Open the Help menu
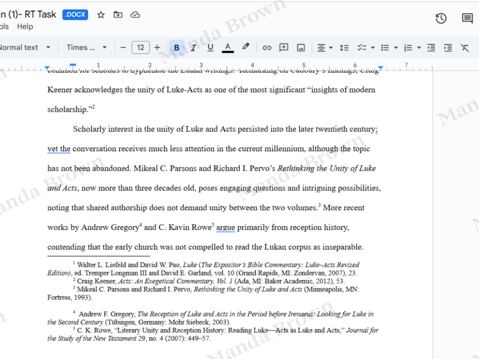 [25, 26]
